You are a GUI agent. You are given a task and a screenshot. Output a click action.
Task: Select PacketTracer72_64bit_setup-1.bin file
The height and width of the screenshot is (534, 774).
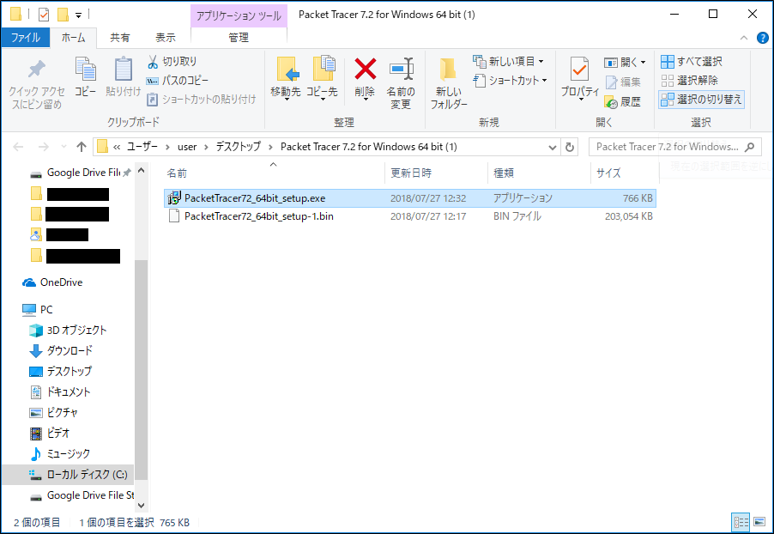(x=409, y=216)
